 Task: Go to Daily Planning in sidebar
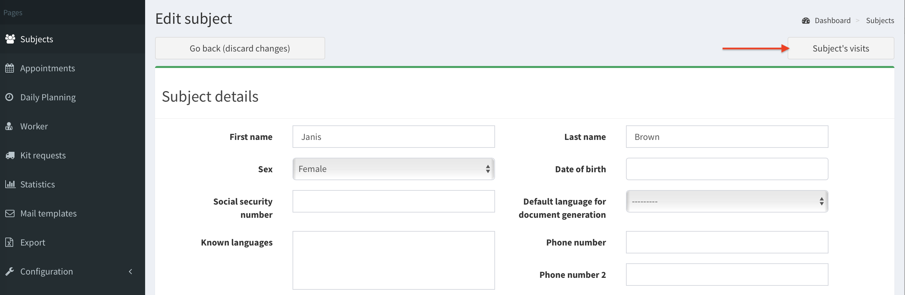48,97
